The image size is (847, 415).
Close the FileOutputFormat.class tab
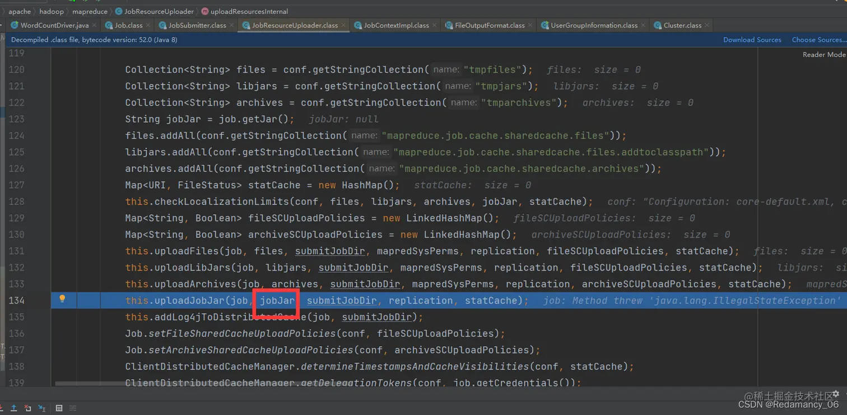coord(530,25)
